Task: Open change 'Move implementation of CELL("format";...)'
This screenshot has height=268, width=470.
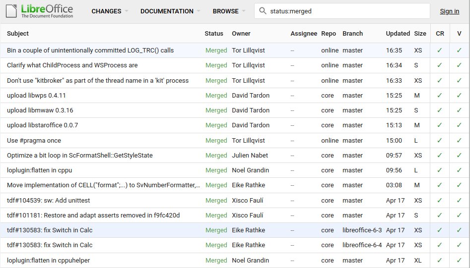Action: click(103, 185)
